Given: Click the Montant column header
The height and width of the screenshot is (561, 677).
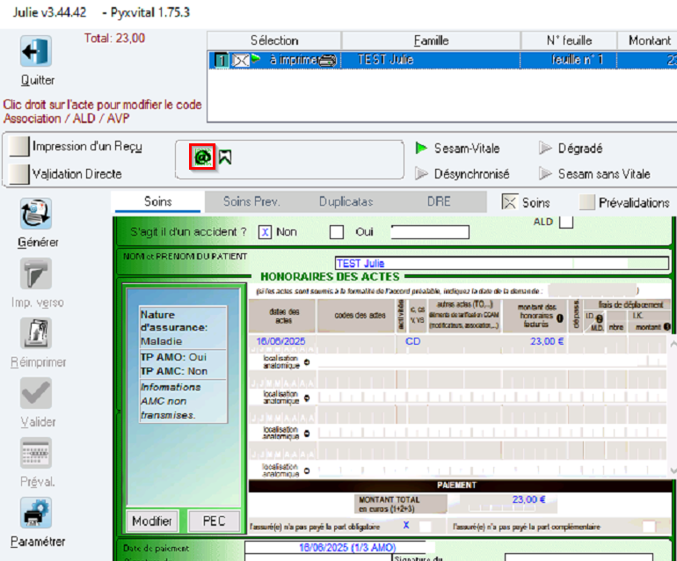Looking at the screenshot, I should pos(647,40).
